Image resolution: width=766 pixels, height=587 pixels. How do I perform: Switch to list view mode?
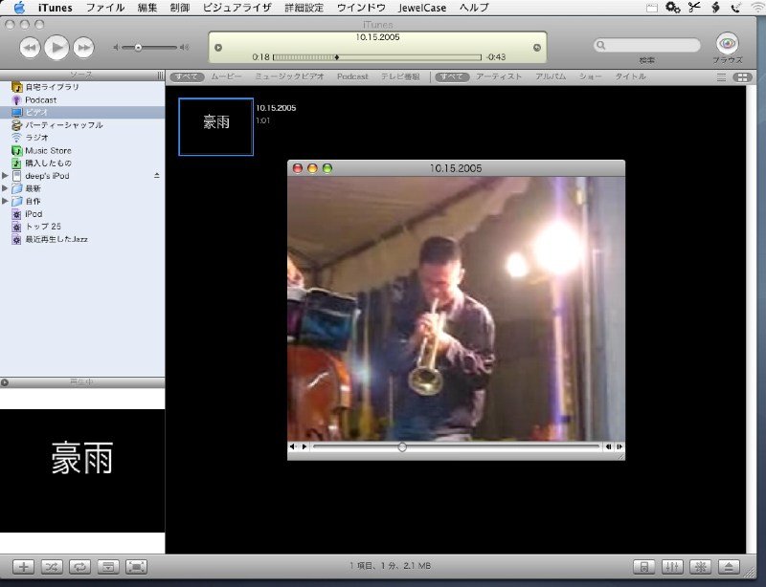coord(721,76)
